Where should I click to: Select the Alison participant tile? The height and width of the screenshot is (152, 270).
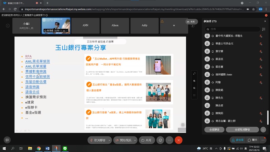pos(115,26)
